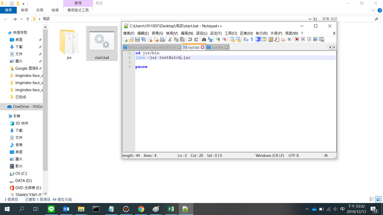Redo the edit in Notepad++
Image resolution: width=383 pixels, height=215 pixels.
196,39
